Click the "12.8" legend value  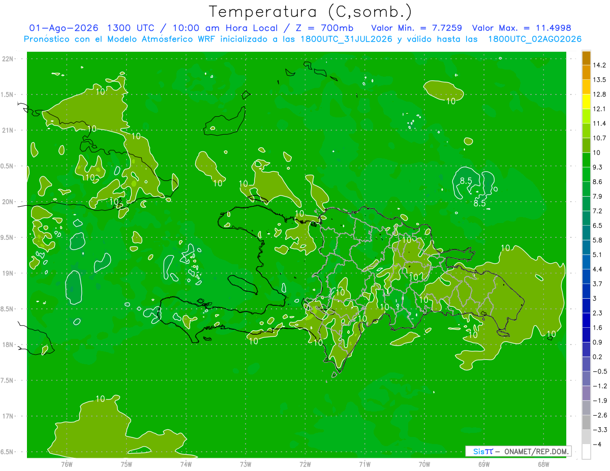(600, 94)
